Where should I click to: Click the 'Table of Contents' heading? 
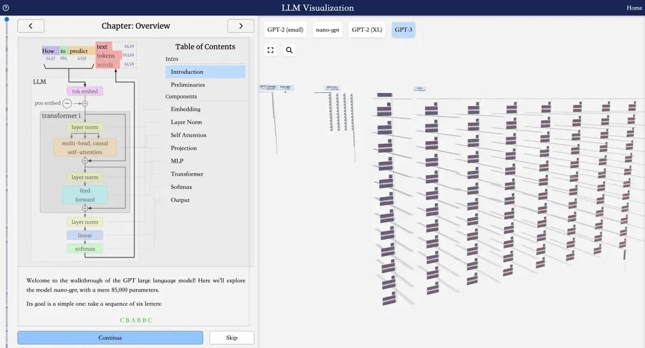pyautogui.click(x=205, y=47)
